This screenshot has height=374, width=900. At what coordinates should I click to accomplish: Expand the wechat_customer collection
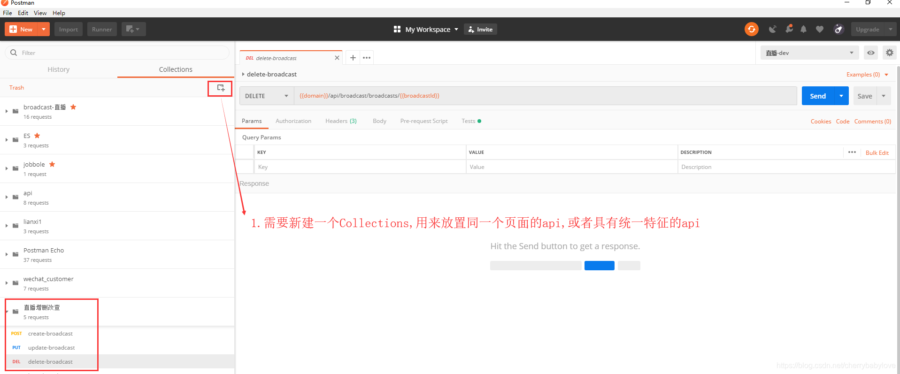tap(7, 283)
